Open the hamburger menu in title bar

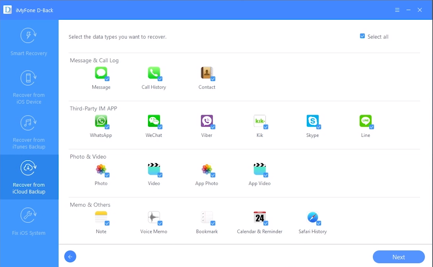coord(397,10)
